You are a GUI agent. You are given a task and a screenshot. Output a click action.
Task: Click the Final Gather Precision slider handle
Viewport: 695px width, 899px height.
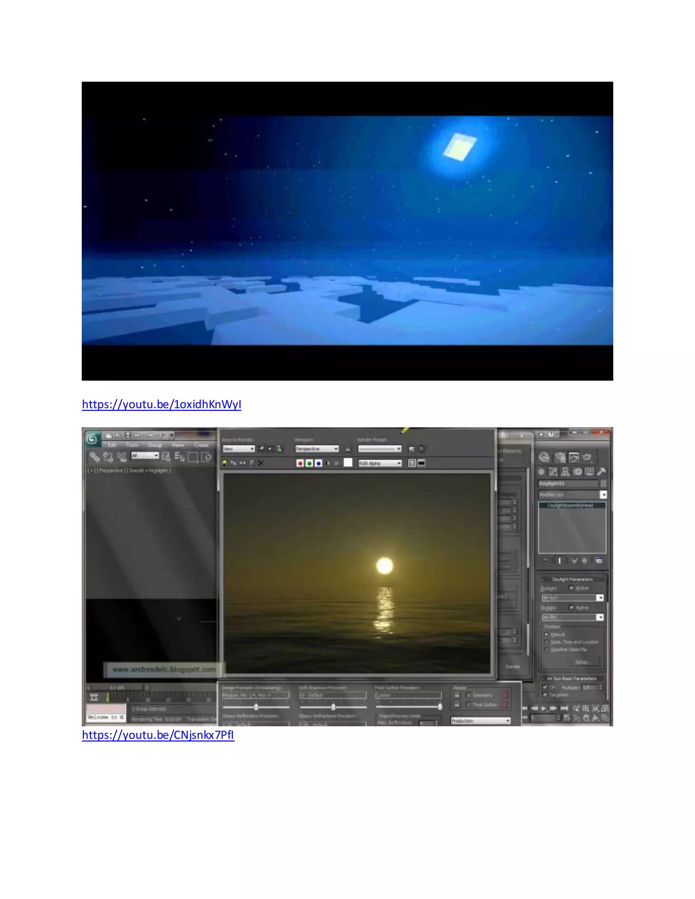440,706
